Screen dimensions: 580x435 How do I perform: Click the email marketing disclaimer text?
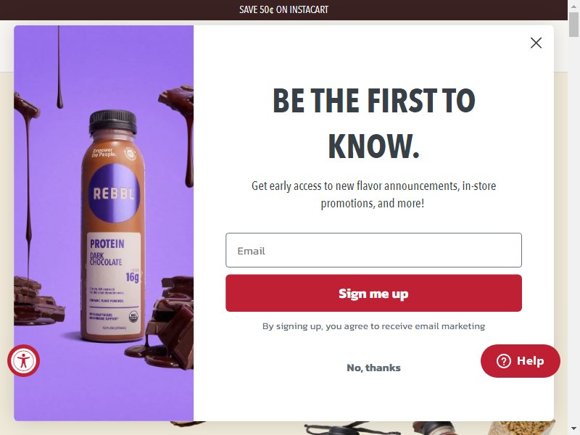(373, 326)
